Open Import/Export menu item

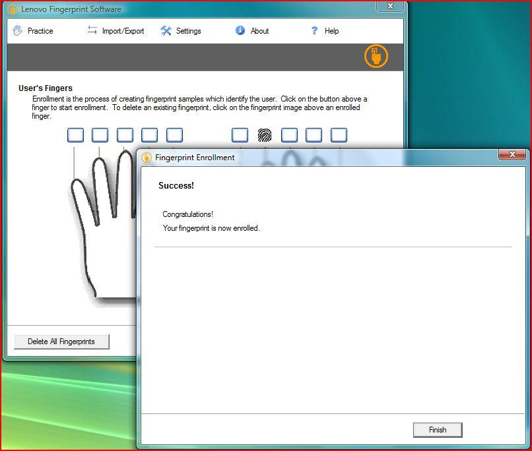[116, 31]
